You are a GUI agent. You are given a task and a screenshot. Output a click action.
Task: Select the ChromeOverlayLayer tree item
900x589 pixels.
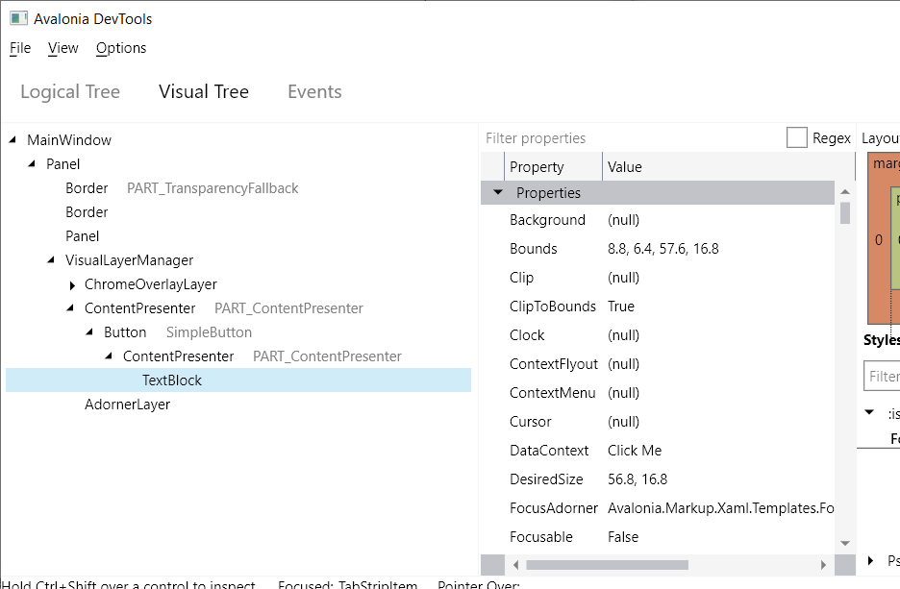pyautogui.click(x=150, y=284)
